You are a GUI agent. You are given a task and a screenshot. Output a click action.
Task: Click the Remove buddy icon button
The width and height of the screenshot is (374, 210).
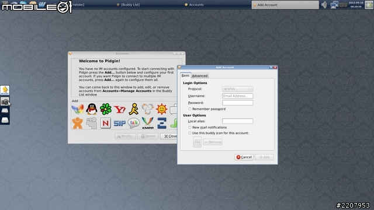coord(213,142)
